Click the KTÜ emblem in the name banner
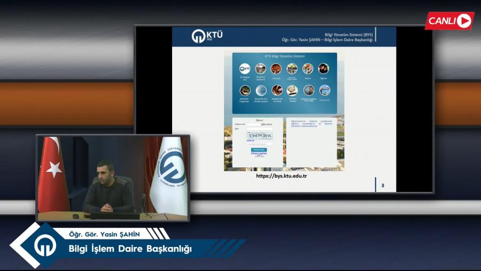Screen dimensions: 481x271 pos(45,245)
